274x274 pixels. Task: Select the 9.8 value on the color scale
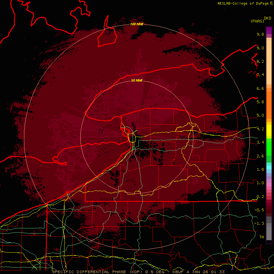point(260,34)
